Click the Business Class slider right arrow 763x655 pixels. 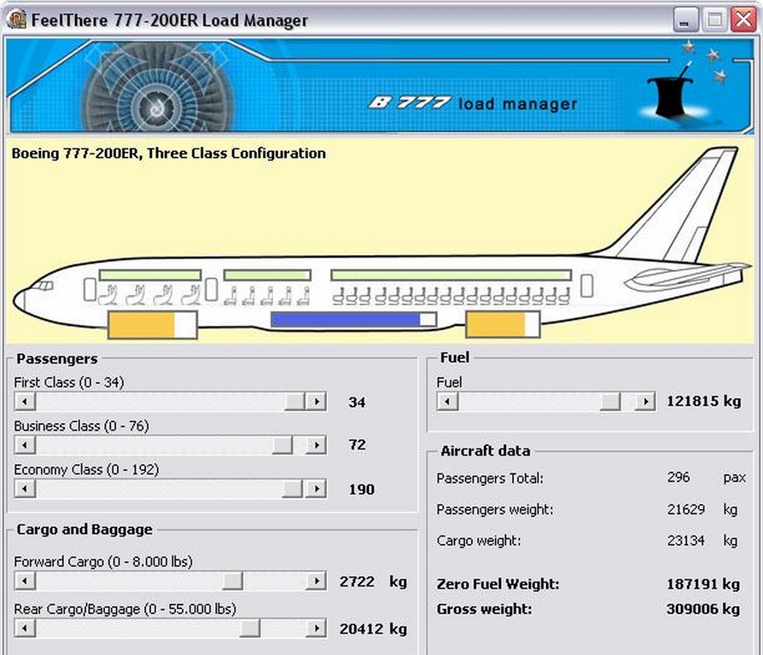317,445
